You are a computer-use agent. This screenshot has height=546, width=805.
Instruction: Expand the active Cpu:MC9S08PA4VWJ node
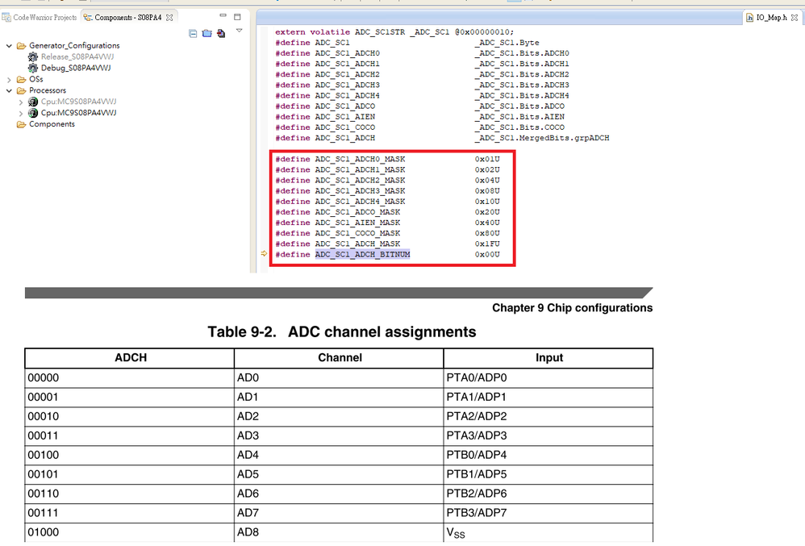click(21, 114)
